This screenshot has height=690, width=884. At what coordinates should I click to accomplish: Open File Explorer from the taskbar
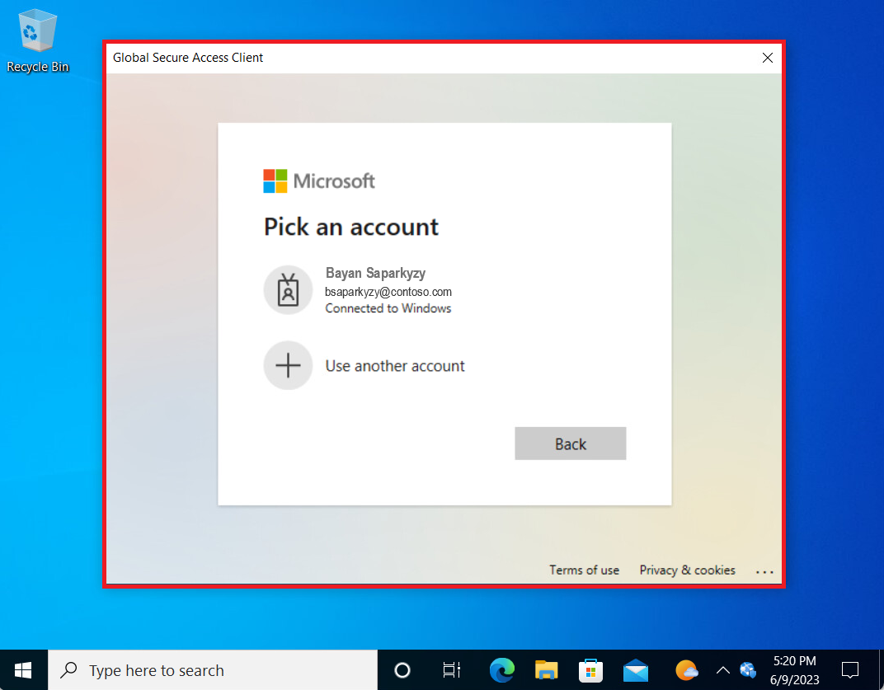coord(546,670)
